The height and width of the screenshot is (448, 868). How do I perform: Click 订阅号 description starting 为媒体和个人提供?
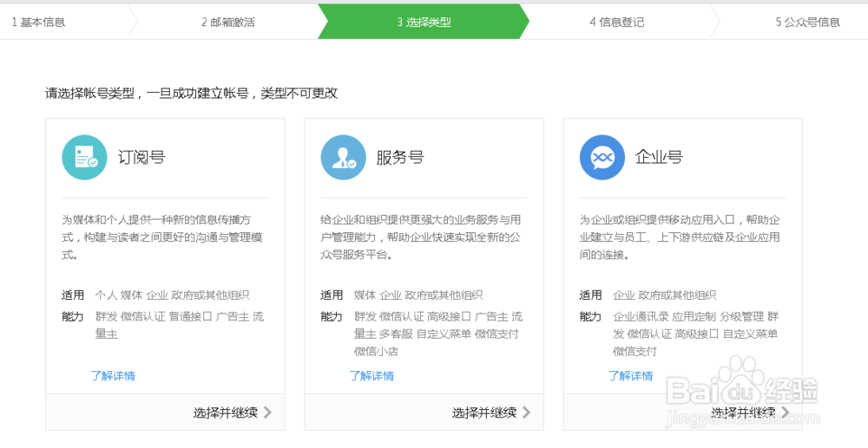163,237
